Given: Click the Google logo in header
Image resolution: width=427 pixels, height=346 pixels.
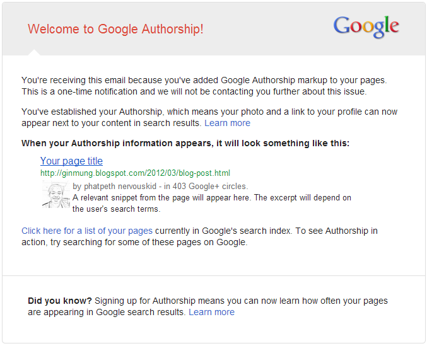Looking at the screenshot, I should click(366, 26).
